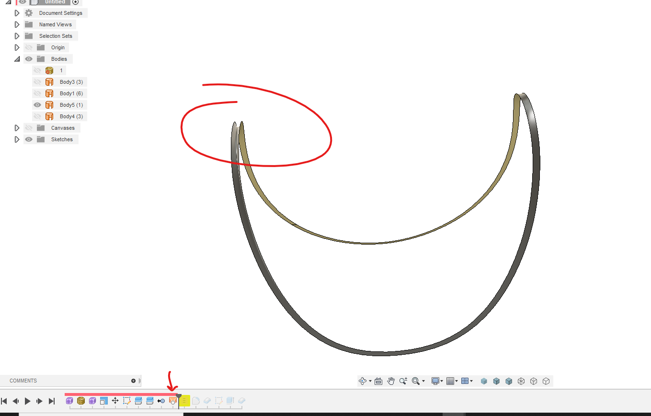
Task: Open the Grid and Snaps dropdown arrow
Action: click(457, 382)
